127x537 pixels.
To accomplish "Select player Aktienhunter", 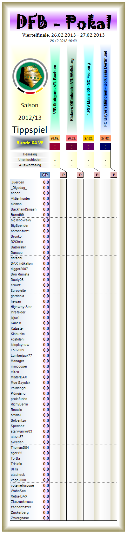I will 21,198.
